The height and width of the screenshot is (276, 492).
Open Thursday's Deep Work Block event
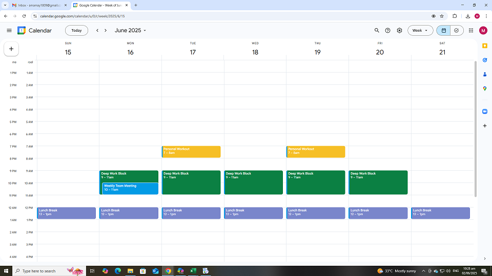click(x=316, y=182)
